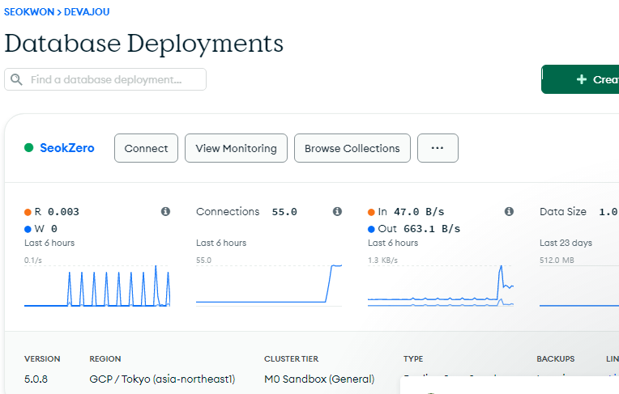Click the green Create button
Screen dimensions: 619x394
click(x=580, y=79)
